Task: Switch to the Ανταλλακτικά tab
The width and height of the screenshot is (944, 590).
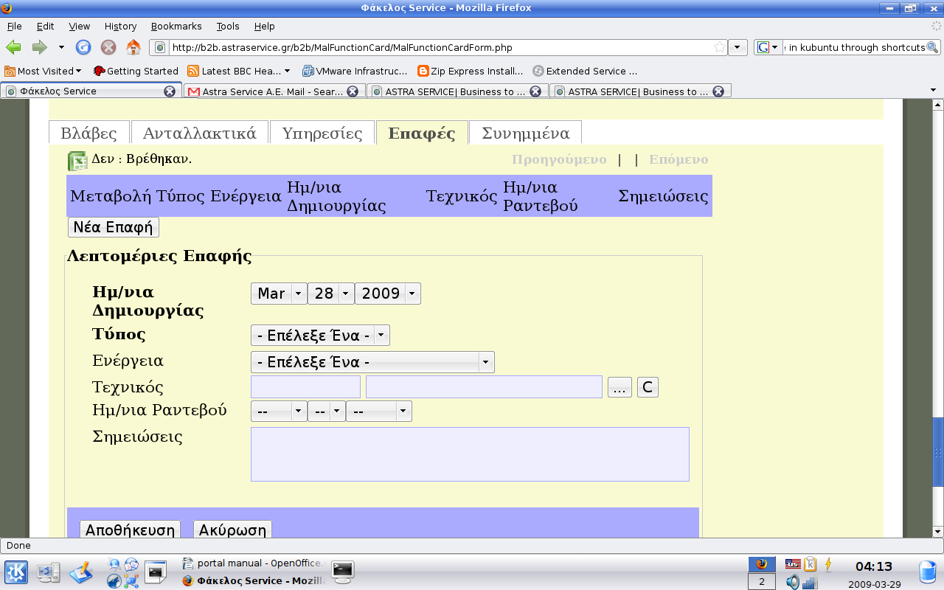Action: 199,133
